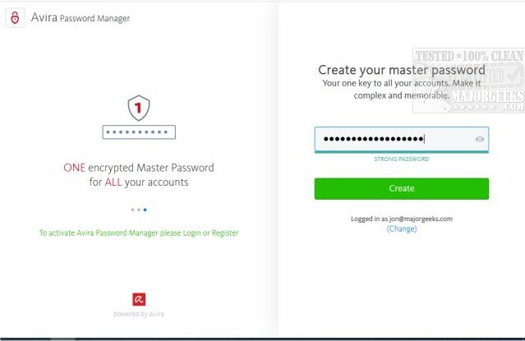
Task: Click the (Change) account link
Action: coord(401,229)
